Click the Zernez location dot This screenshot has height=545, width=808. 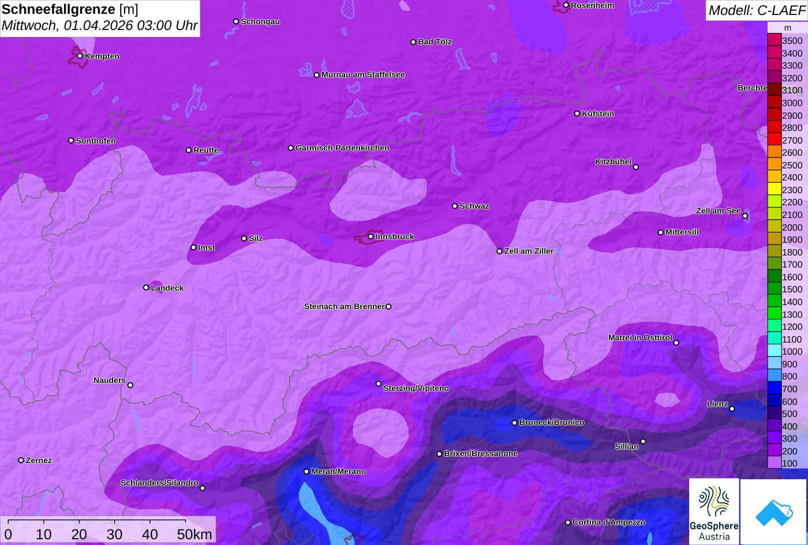(21, 460)
